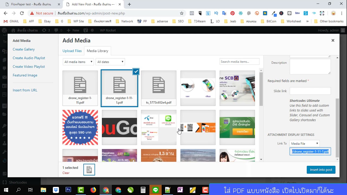Open the WP Site bookmarks folder

[76, 21]
